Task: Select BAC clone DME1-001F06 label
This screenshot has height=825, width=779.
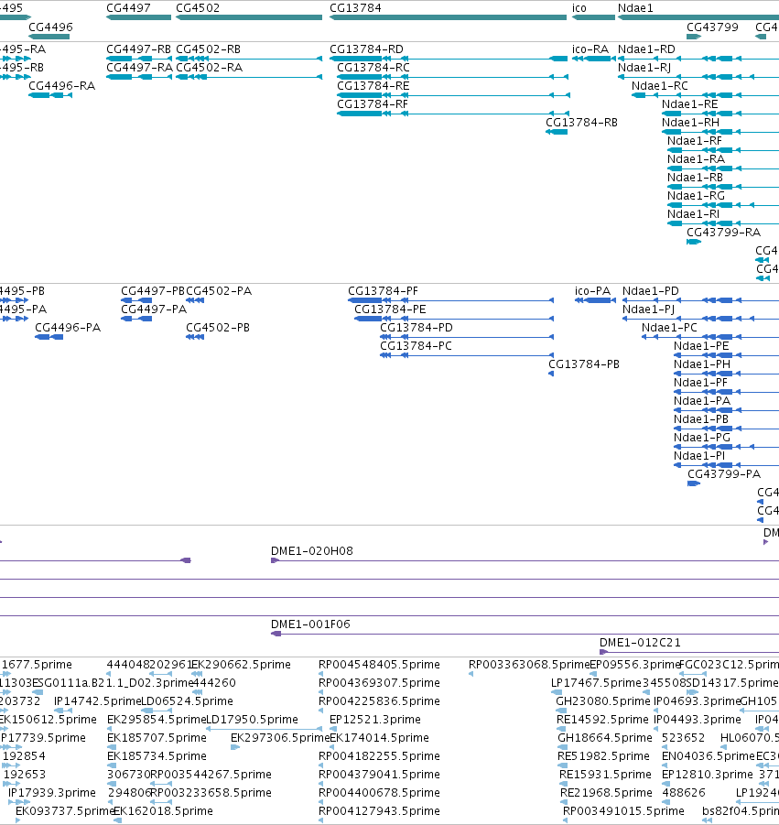Action: [x=310, y=624]
